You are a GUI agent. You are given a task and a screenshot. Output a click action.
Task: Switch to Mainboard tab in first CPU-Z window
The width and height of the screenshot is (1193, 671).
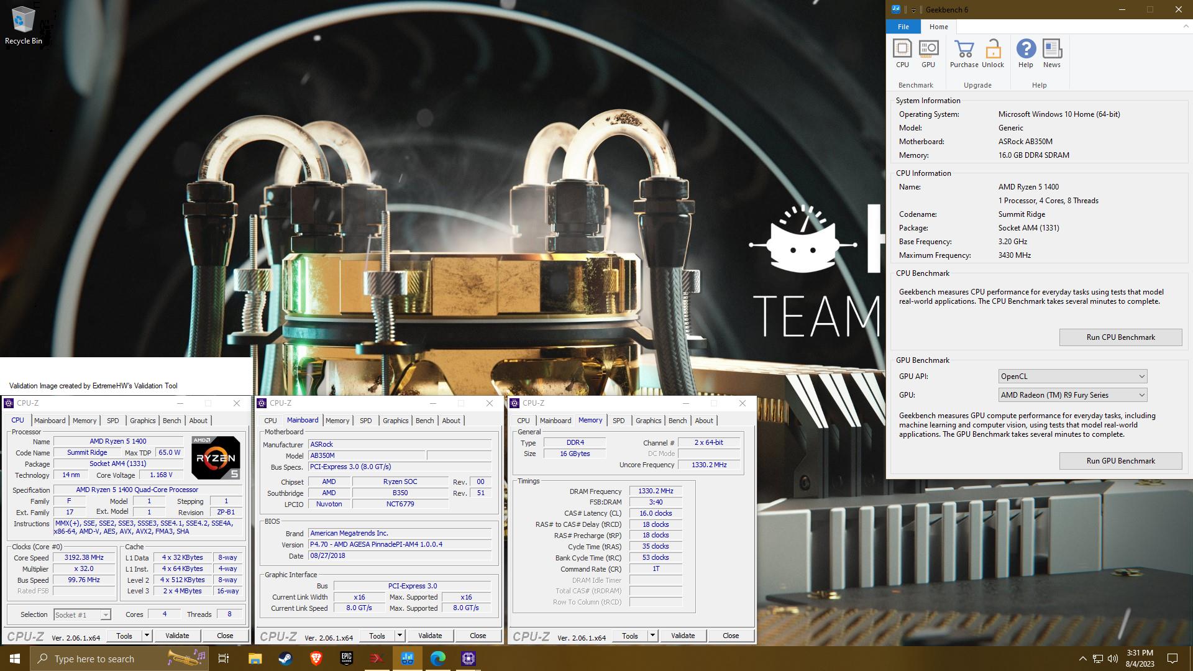(50, 421)
